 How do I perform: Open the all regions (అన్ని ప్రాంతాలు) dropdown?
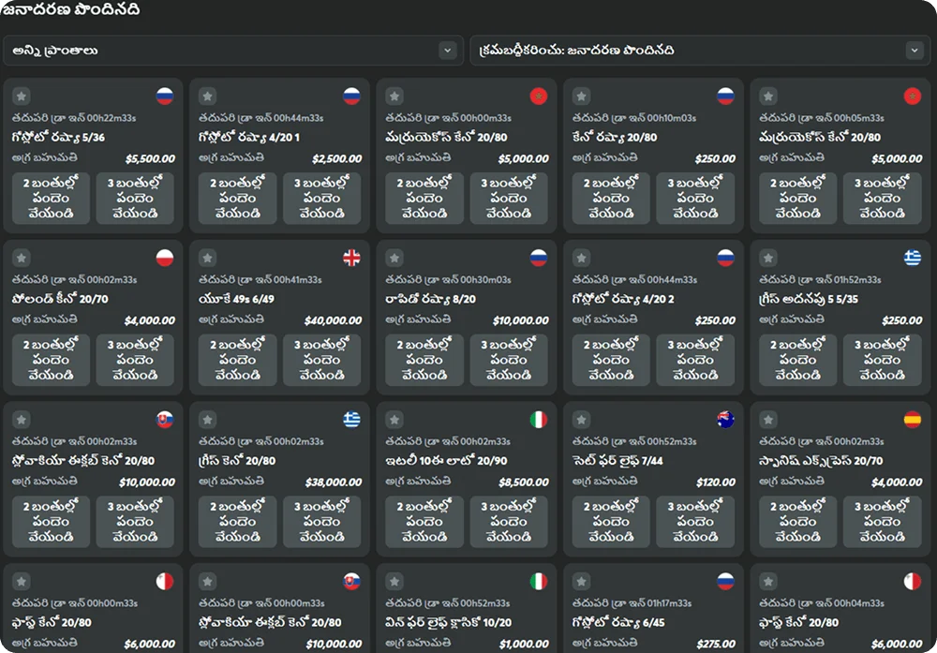click(233, 51)
